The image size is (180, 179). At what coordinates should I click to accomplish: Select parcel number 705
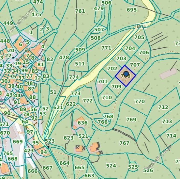pyautogui.click(x=139, y=37)
